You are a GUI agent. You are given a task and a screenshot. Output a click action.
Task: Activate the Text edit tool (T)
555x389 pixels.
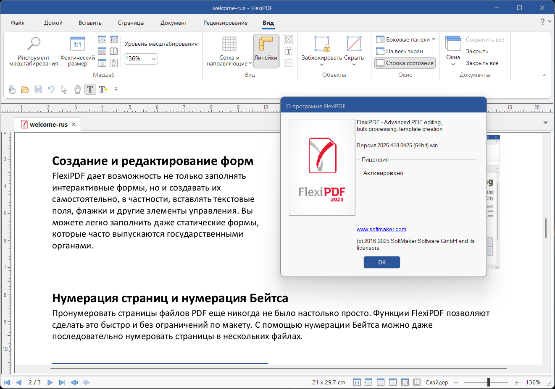click(90, 89)
